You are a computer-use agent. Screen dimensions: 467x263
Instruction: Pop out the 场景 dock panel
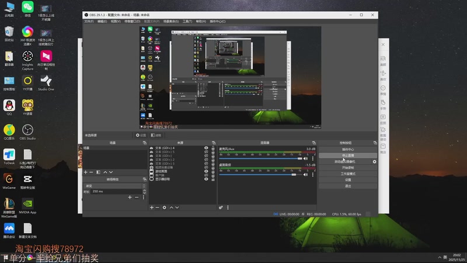coord(144,143)
